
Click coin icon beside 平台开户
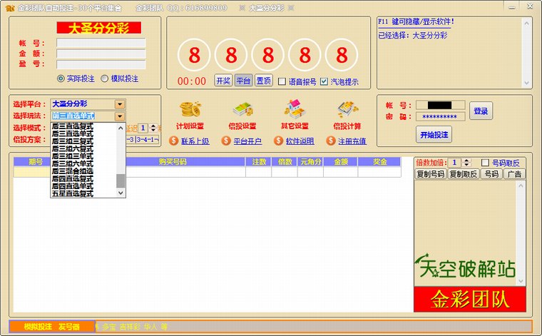[x=226, y=141]
